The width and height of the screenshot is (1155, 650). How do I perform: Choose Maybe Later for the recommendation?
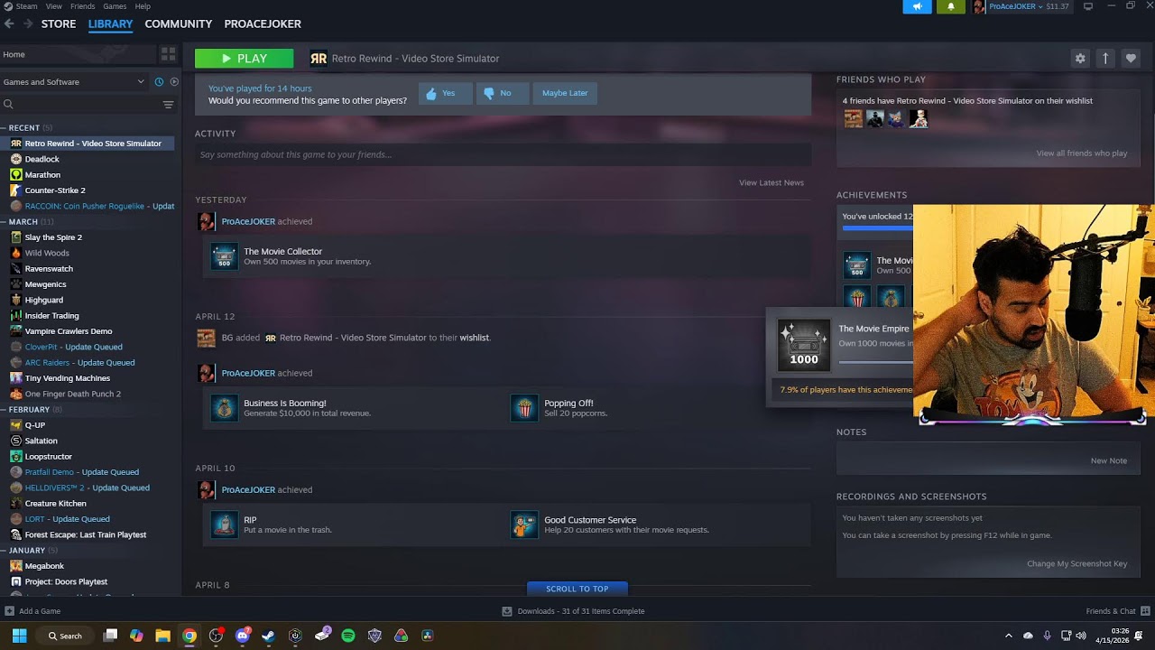coord(565,93)
